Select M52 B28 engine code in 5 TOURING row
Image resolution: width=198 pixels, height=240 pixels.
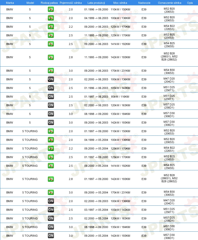pos(169,178)
